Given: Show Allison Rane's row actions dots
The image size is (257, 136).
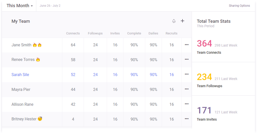Looking at the screenshot, I should (x=187, y=104).
